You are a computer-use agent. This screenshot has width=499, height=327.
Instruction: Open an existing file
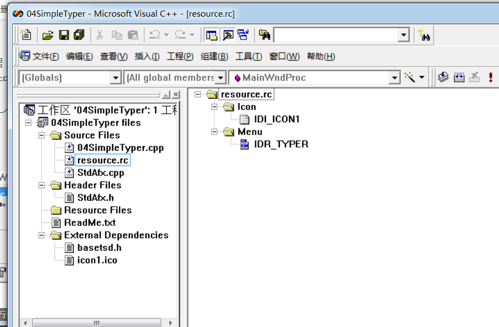[48, 34]
